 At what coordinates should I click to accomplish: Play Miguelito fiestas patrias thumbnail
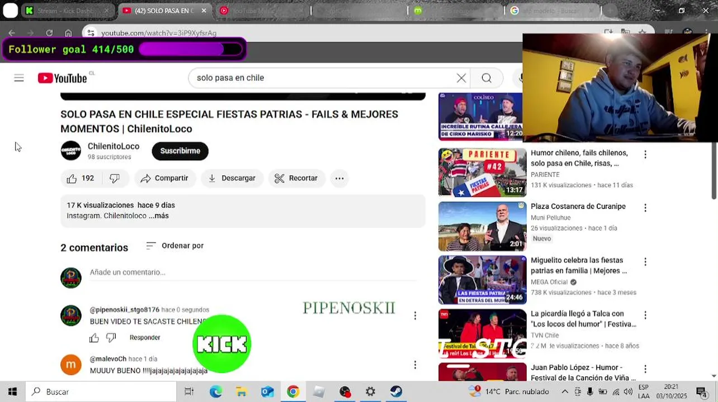483,280
